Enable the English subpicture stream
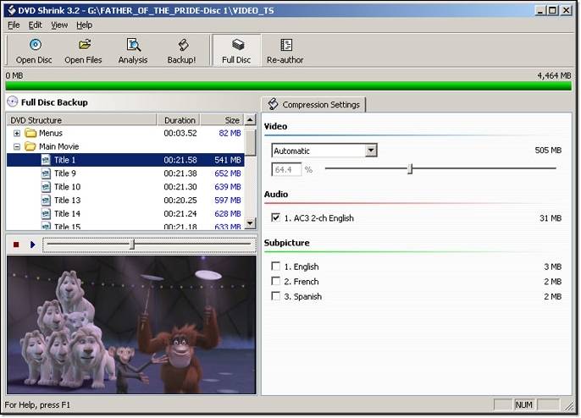Image resolution: width=581 pixels, height=418 pixels. [x=276, y=267]
